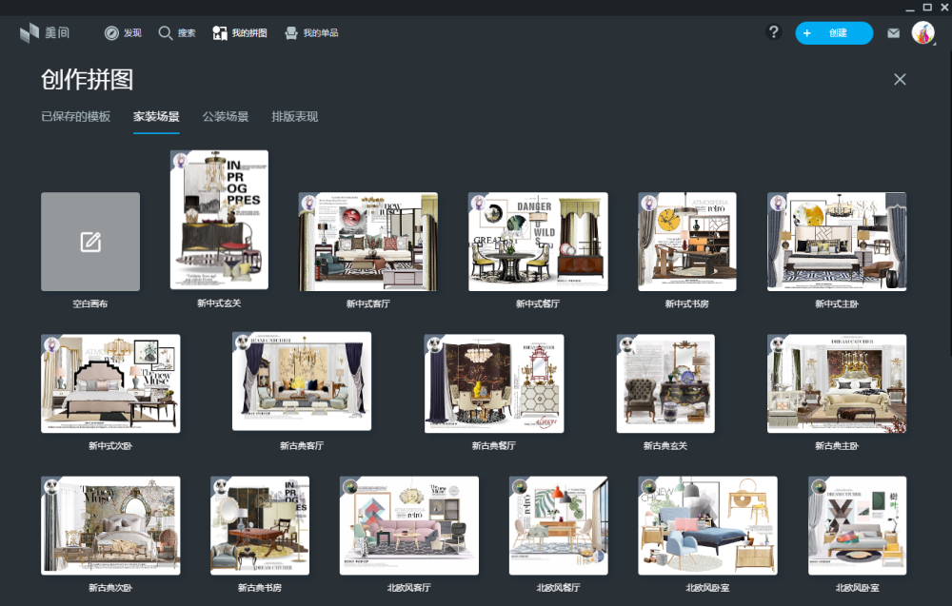Select the 新中式玄关 template thumbnail
The image size is (952, 606).
219,220
